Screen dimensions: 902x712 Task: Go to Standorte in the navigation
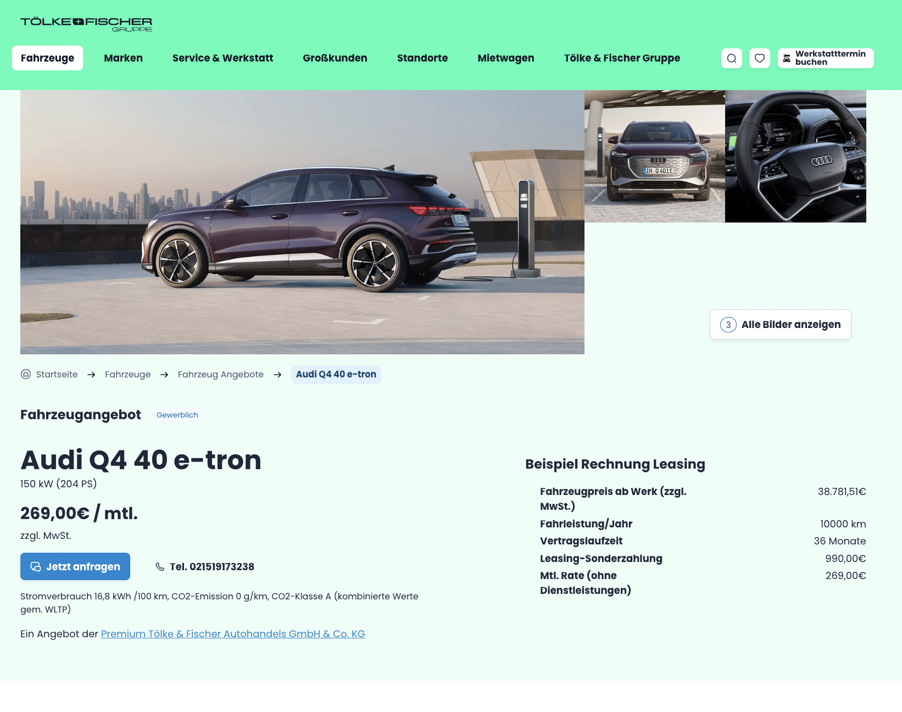pos(422,58)
